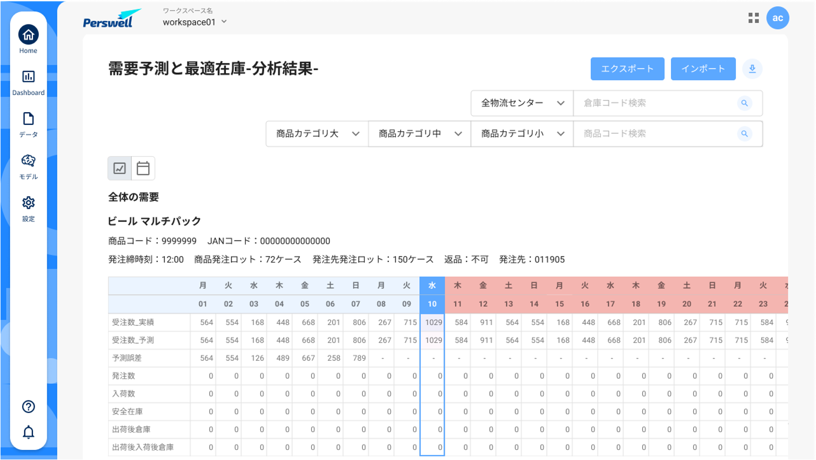Screen dimensions: 816x460
Task: Click the download icon near the import button
Action: click(752, 69)
